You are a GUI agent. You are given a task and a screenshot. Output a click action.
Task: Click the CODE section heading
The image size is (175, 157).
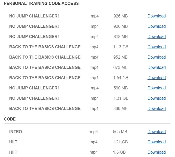[x=10, y=119]
